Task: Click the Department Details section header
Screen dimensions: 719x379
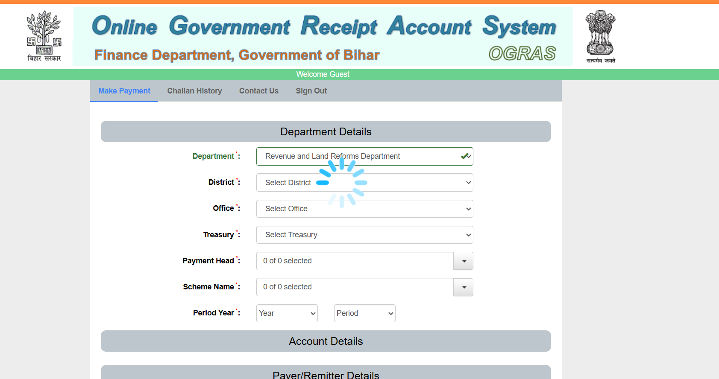Action: (x=326, y=131)
